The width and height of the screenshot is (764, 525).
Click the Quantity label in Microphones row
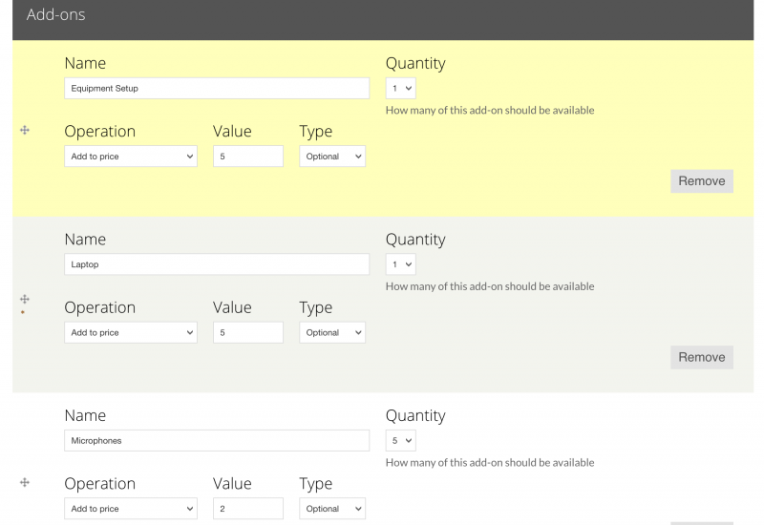(415, 416)
